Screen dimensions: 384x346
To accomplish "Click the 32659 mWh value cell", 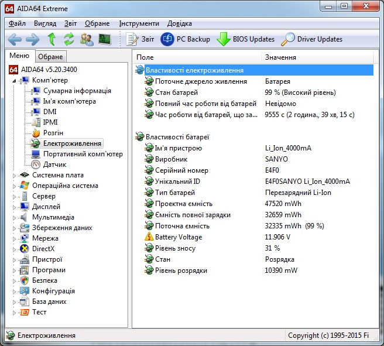I will [x=283, y=215].
